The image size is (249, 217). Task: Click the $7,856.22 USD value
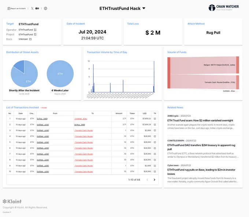click(x=146, y=119)
